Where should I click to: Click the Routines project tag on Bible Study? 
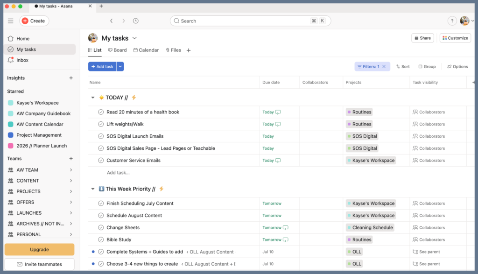click(359, 239)
